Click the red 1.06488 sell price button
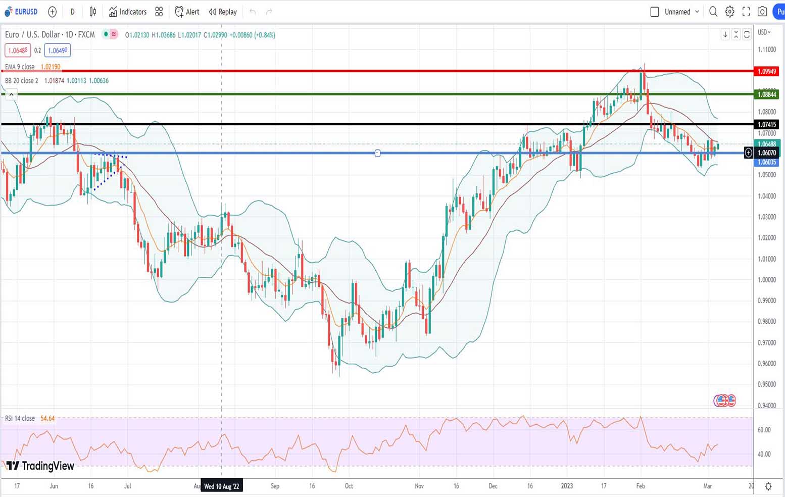Screen dimensions: 785x497 [18, 51]
